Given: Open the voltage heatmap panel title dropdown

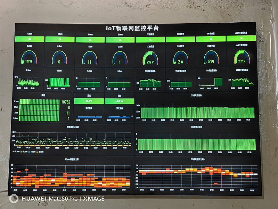Looking at the screenshot, I should 197,159.
